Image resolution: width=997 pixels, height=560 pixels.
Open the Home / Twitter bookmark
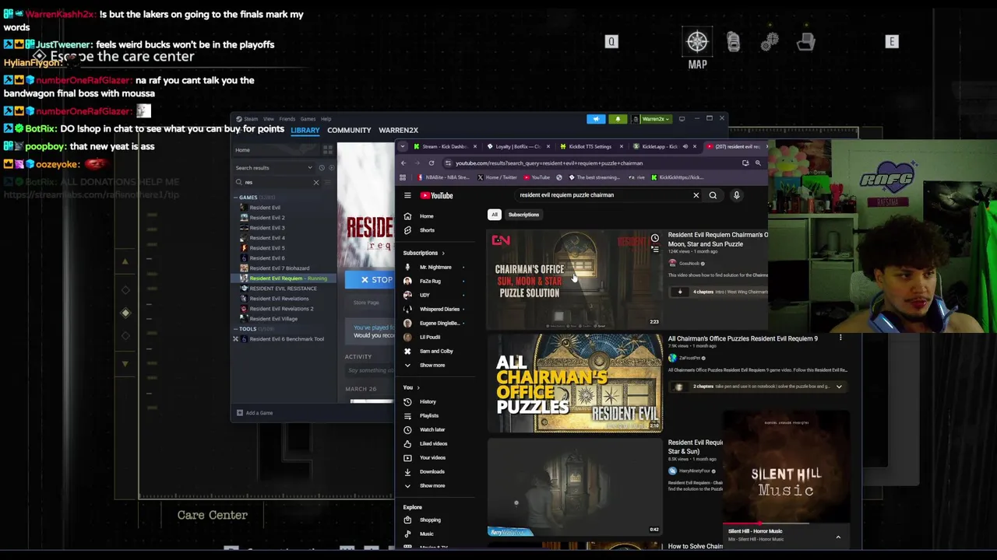[x=496, y=177]
